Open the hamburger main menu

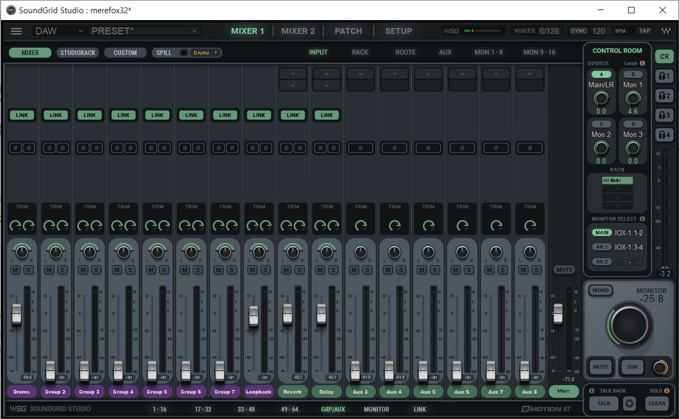coord(16,31)
